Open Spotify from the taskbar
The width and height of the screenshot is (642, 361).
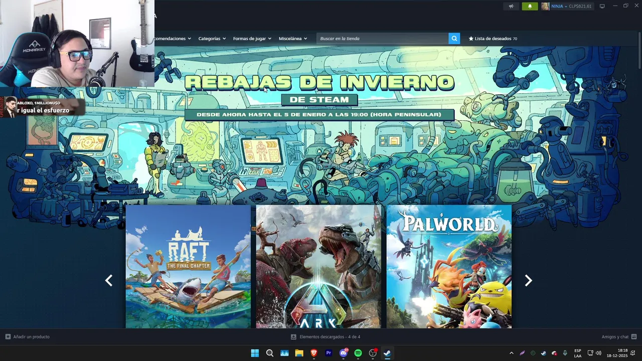click(358, 353)
